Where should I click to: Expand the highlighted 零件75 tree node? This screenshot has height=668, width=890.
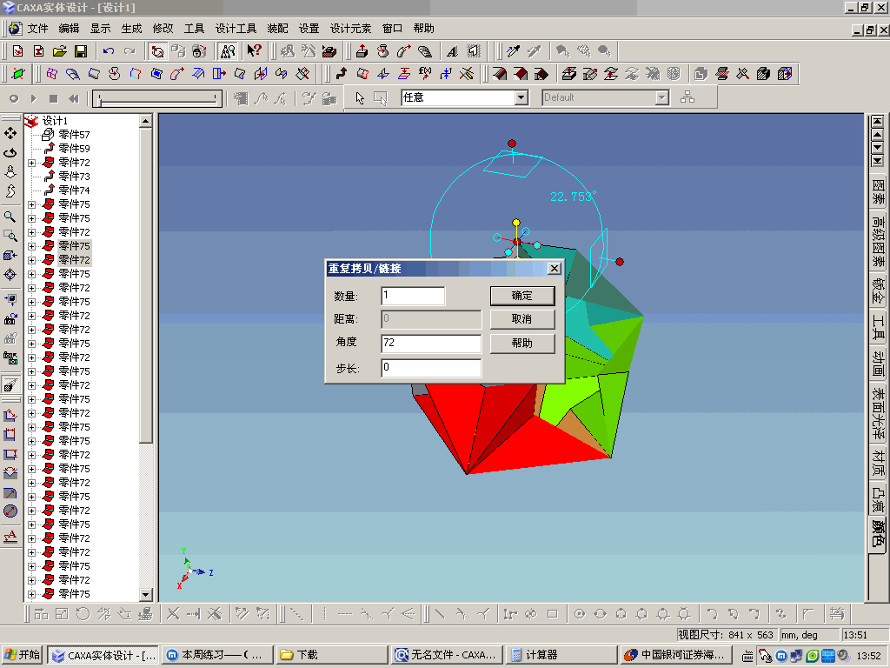point(32,246)
